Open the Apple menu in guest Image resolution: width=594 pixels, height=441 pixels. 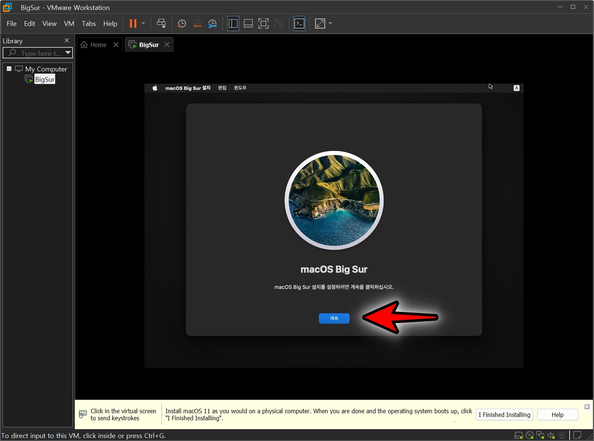click(x=155, y=88)
